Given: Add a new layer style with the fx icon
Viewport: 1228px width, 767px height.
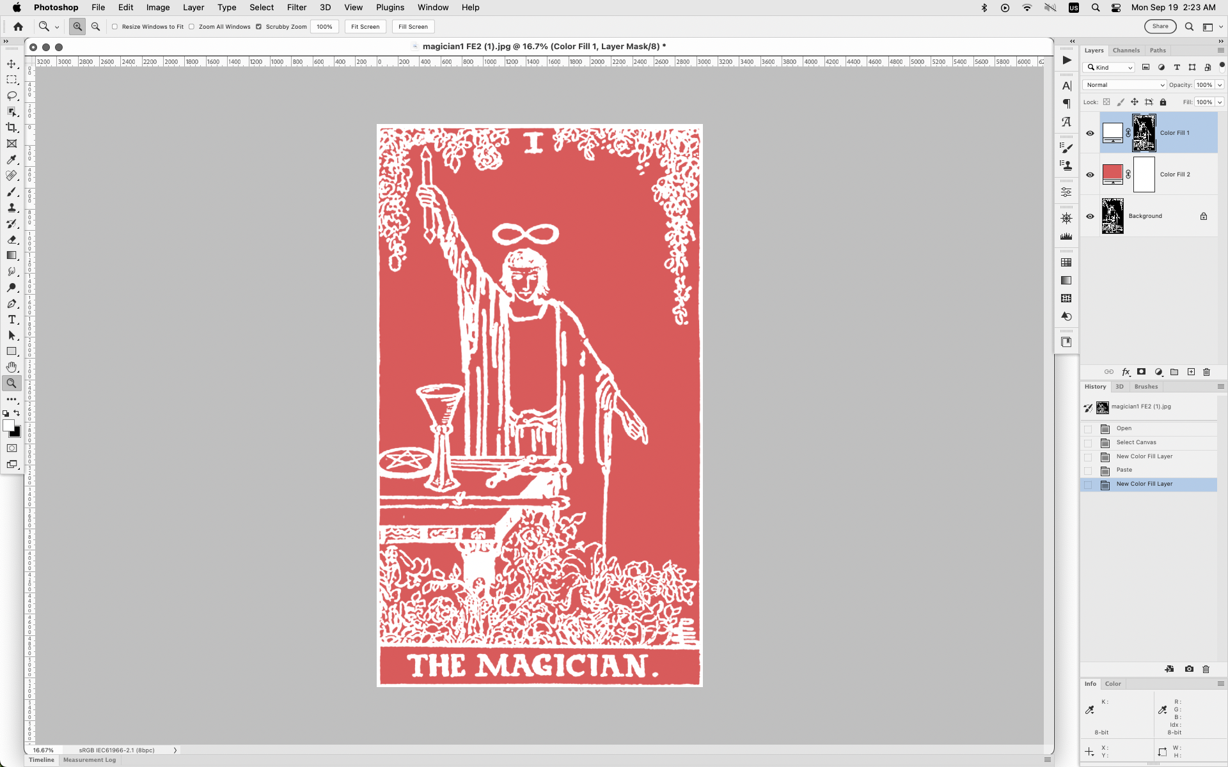Looking at the screenshot, I should coord(1126,372).
